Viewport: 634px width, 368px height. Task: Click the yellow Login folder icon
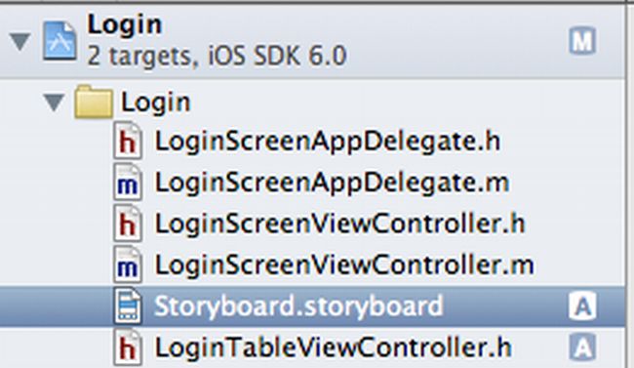(94, 102)
